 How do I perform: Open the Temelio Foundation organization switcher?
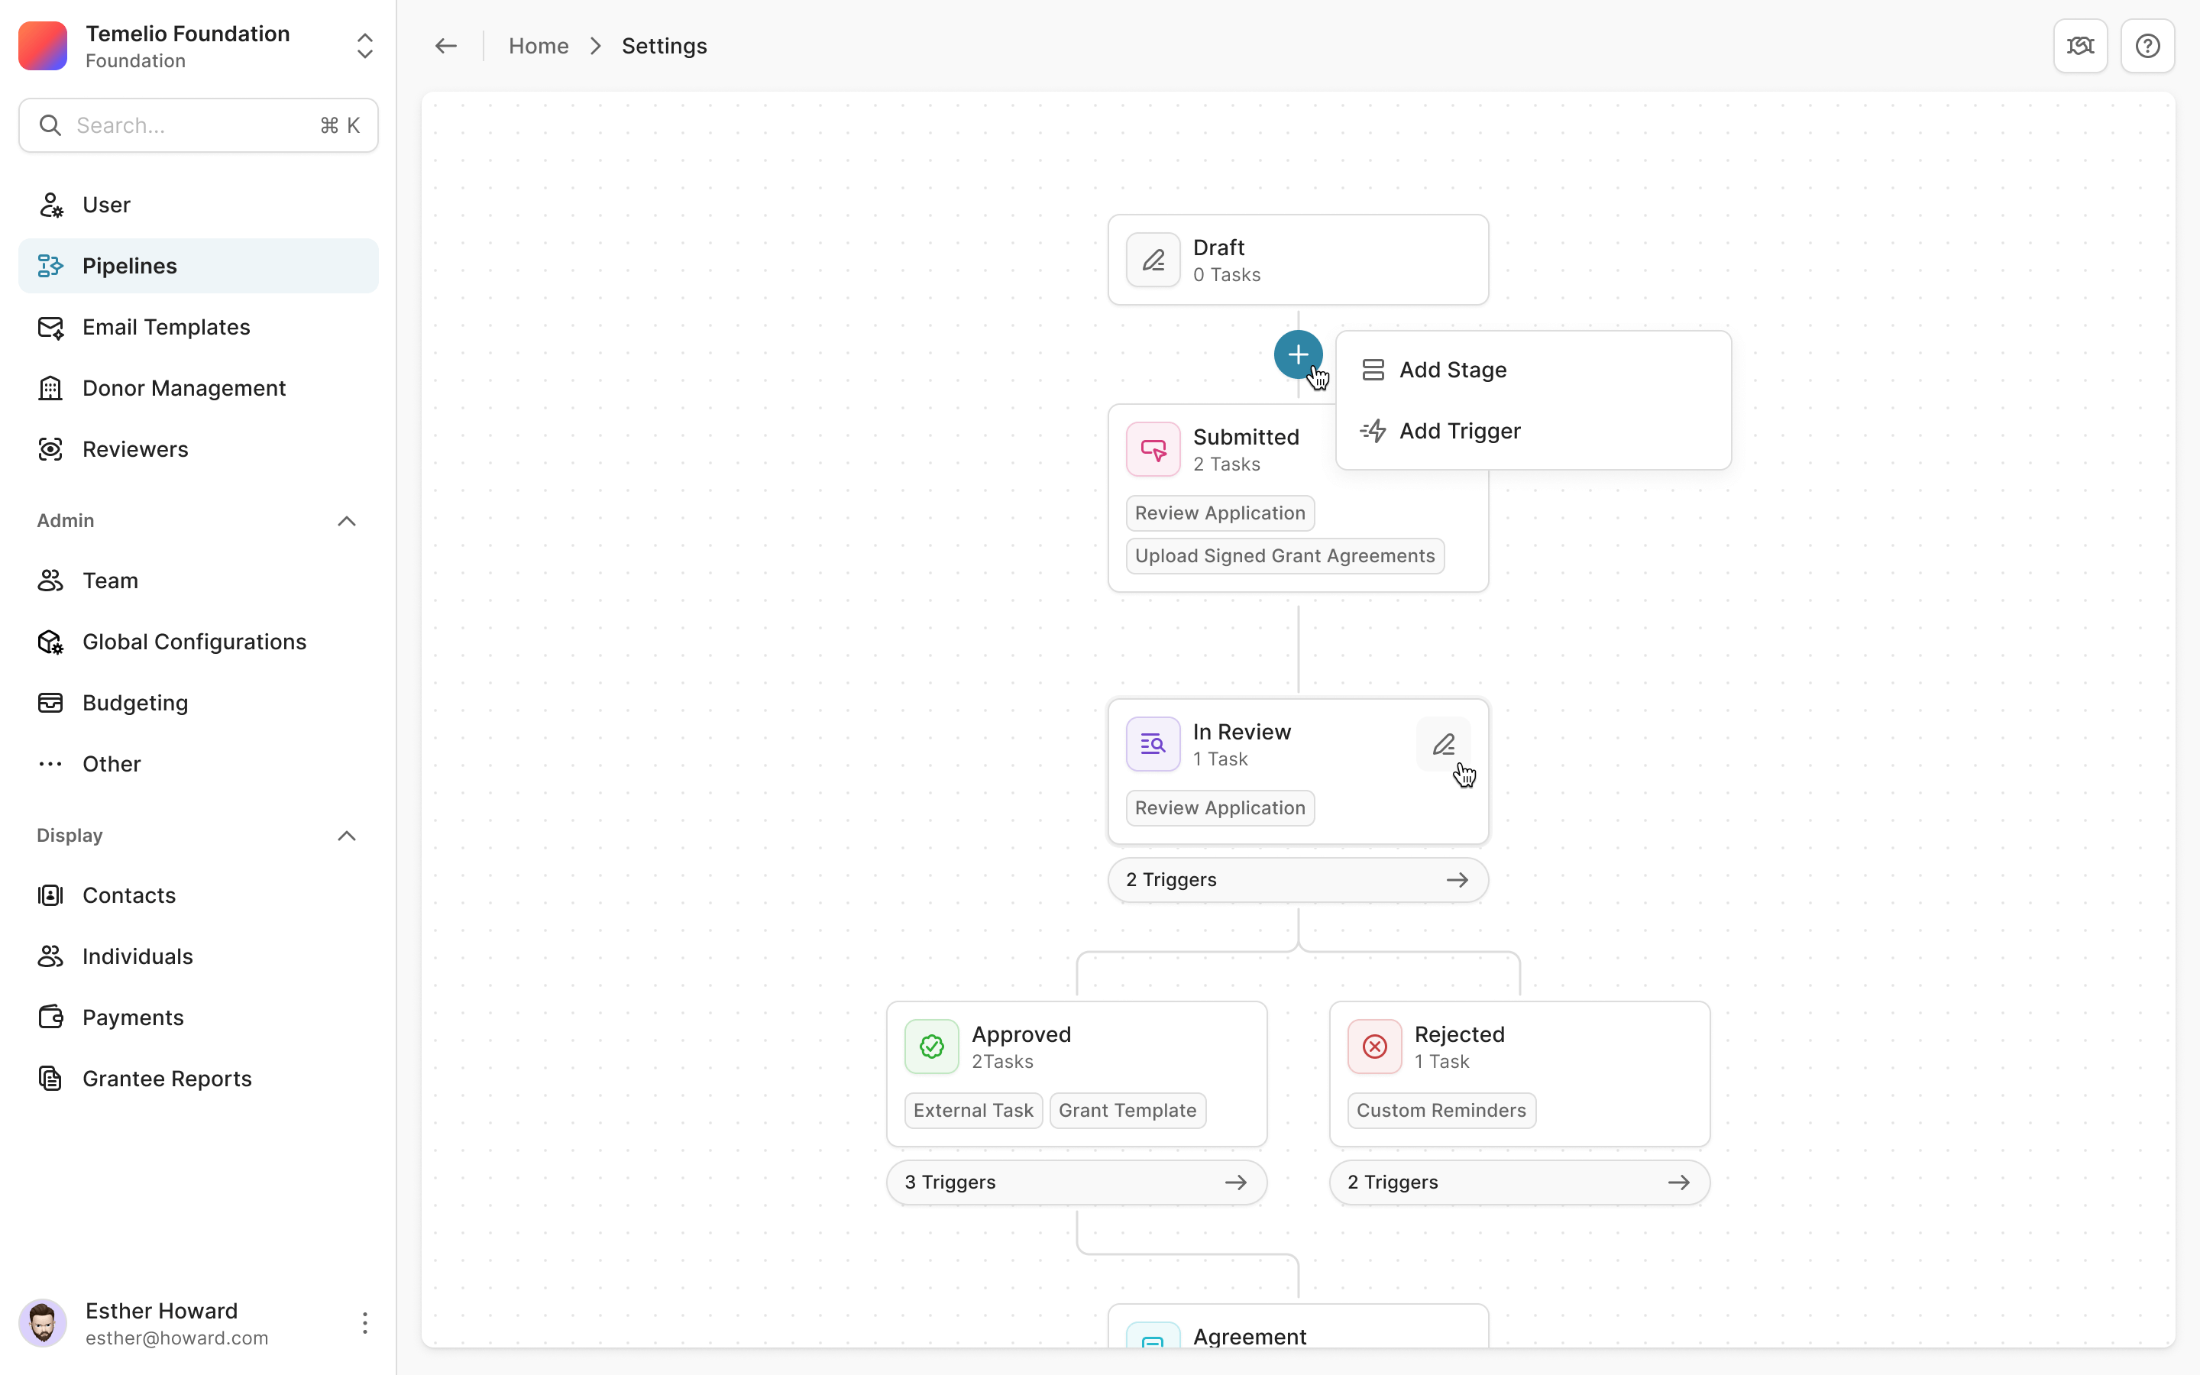click(x=364, y=46)
